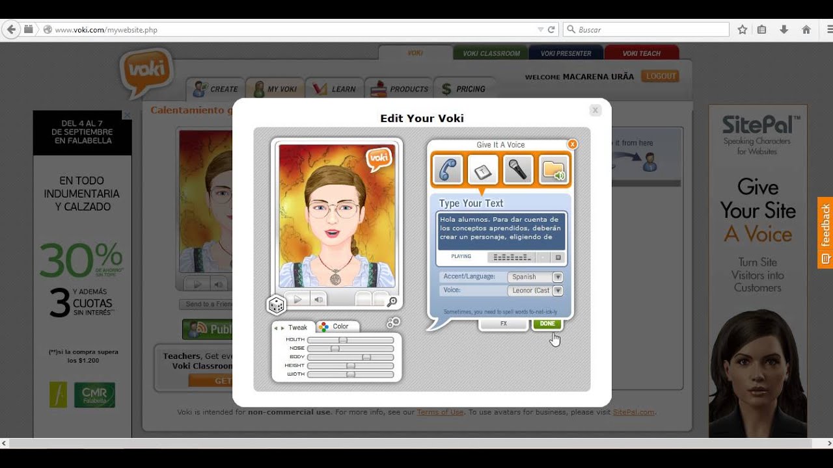Open the Accent/Language Spanish dropdown
This screenshot has width=833, height=468.
click(557, 277)
